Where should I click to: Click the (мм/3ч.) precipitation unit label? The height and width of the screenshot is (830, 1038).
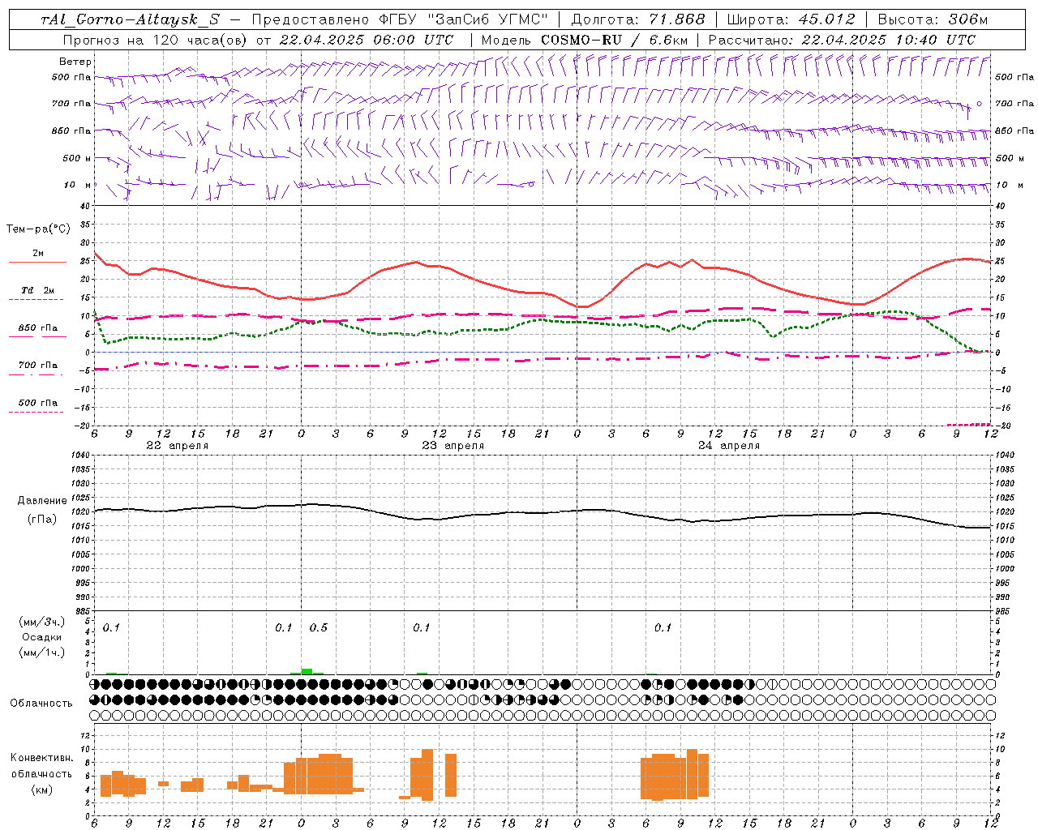tap(42, 622)
